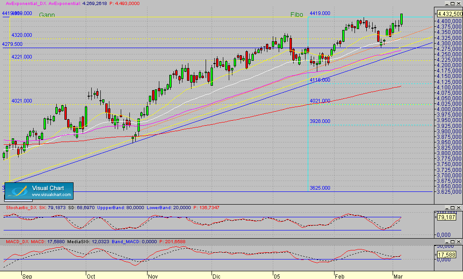The image size is (463, 279).
Task: Click the 3625.000 Fibo base label
Action: tap(320, 188)
